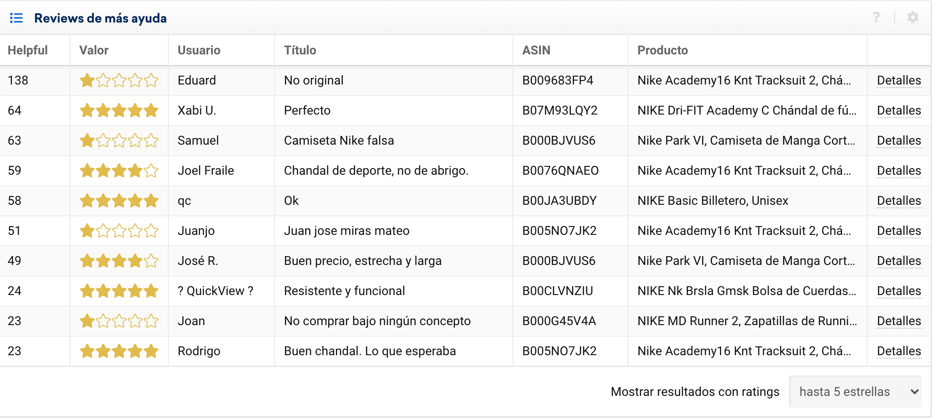Click the four-star rating for Joel Fraile
The width and height of the screenshot is (932, 418).
(x=119, y=171)
